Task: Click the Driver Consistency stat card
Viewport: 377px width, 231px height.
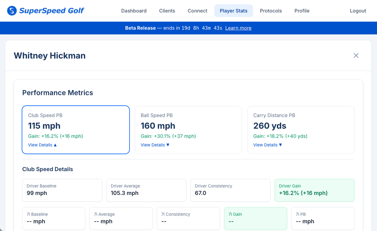Action: [x=230, y=190]
